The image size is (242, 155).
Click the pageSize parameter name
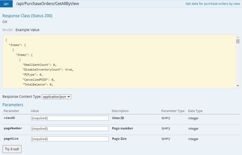coord(11,139)
